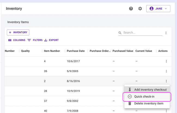Viewport: 177px width, 113px height.
Task: Open the settings gear icon
Action: [140, 9]
